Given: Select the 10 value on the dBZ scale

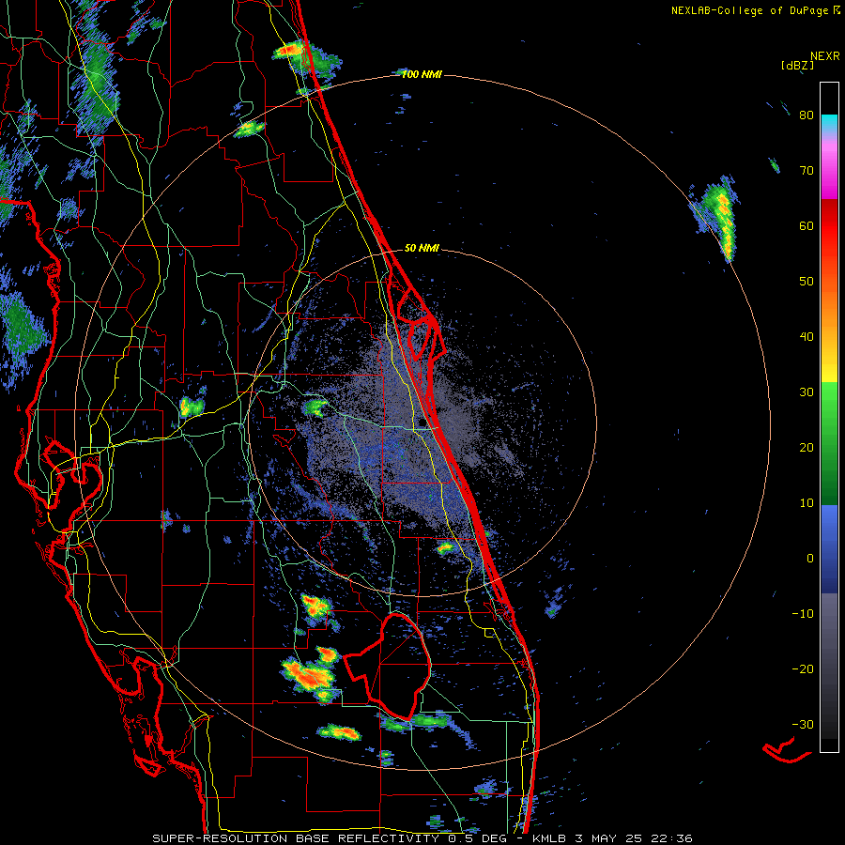Looking at the screenshot, I should (x=807, y=503).
